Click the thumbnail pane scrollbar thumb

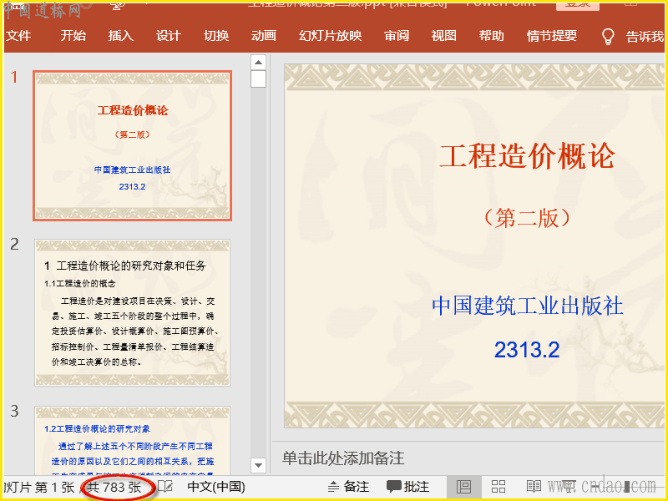point(258,78)
